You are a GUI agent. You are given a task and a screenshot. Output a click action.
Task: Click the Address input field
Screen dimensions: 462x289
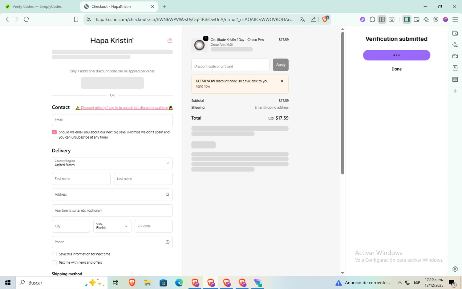(x=112, y=195)
